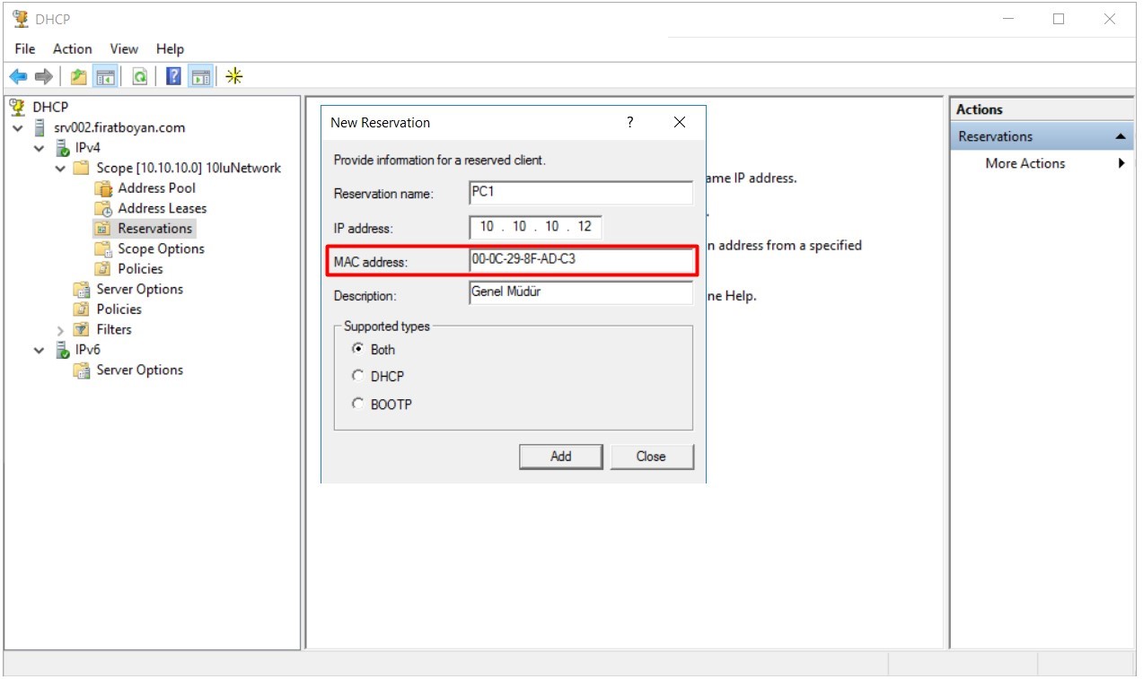Click the Back arrow toolbar icon
Screen dimensions: 1143x679
pyautogui.click(x=18, y=77)
